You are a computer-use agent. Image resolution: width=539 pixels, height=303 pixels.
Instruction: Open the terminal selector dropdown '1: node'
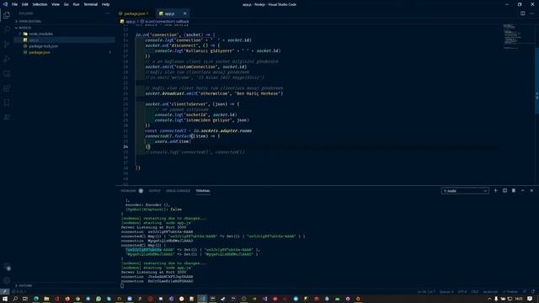(465, 191)
